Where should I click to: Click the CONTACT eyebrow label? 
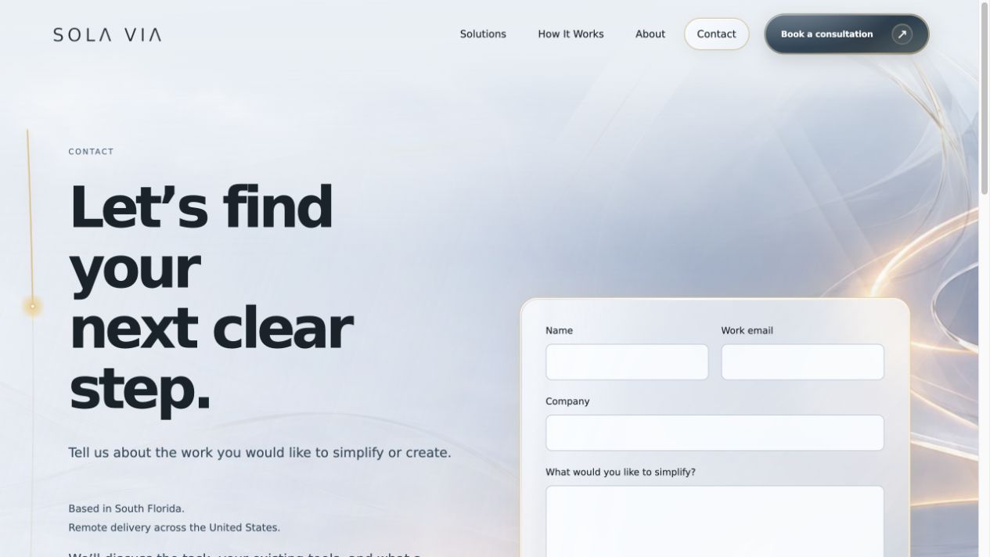(x=91, y=152)
